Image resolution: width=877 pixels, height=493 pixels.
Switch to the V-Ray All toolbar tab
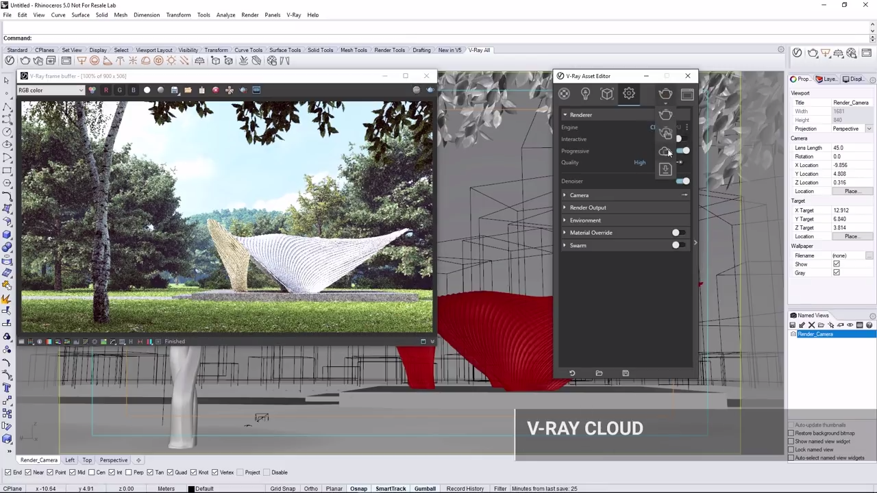[479, 50]
